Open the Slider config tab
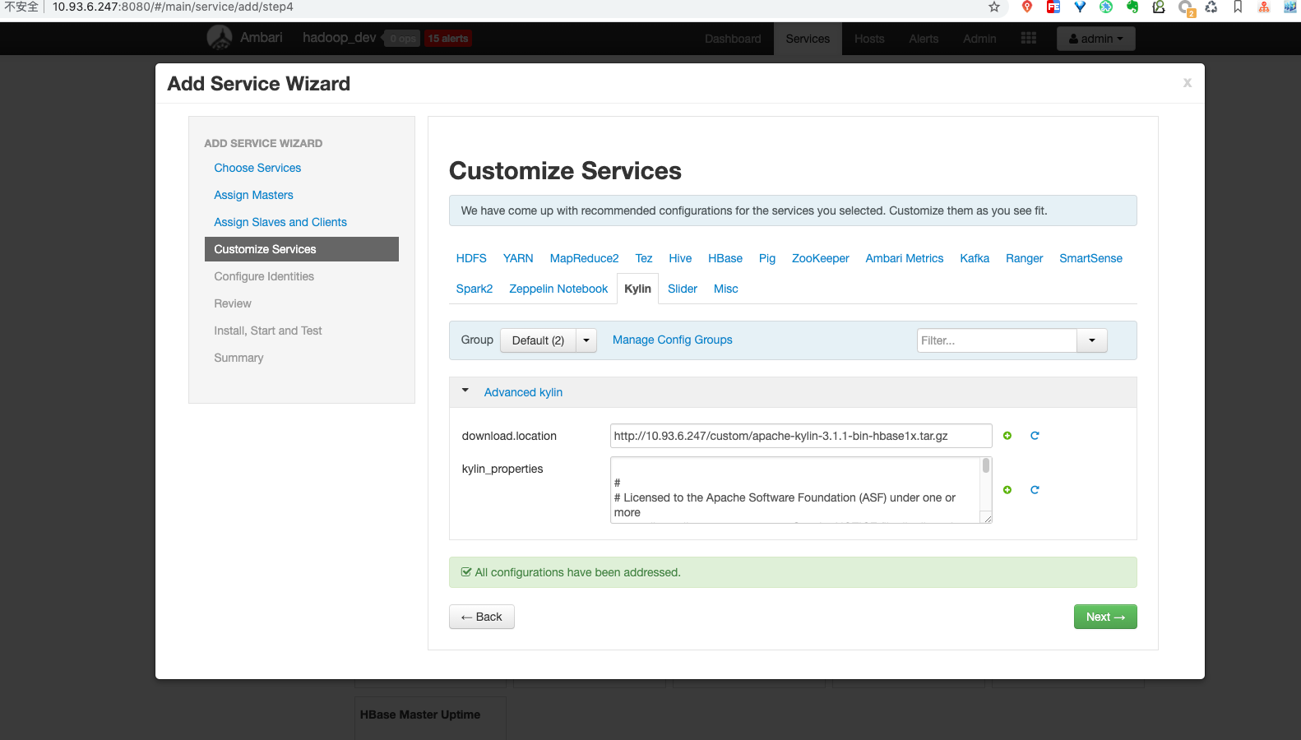The height and width of the screenshot is (740, 1301). [x=683, y=289]
